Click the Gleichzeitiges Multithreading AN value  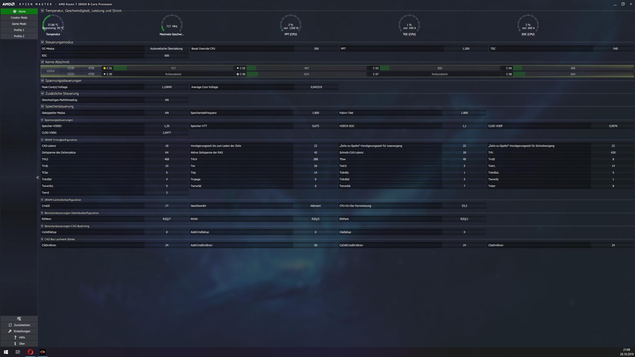pyautogui.click(x=167, y=100)
